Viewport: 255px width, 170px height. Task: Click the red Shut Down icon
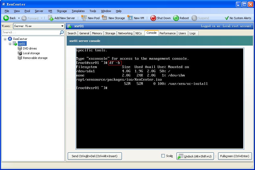click(153, 18)
